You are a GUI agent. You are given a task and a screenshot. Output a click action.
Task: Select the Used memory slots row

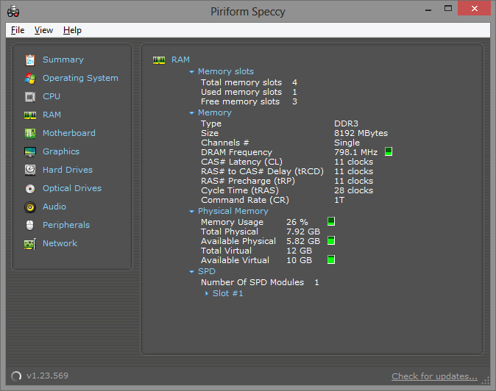[x=249, y=92]
